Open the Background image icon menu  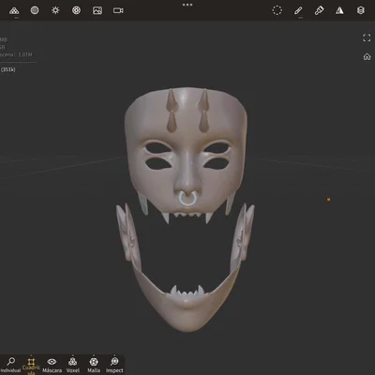point(97,10)
